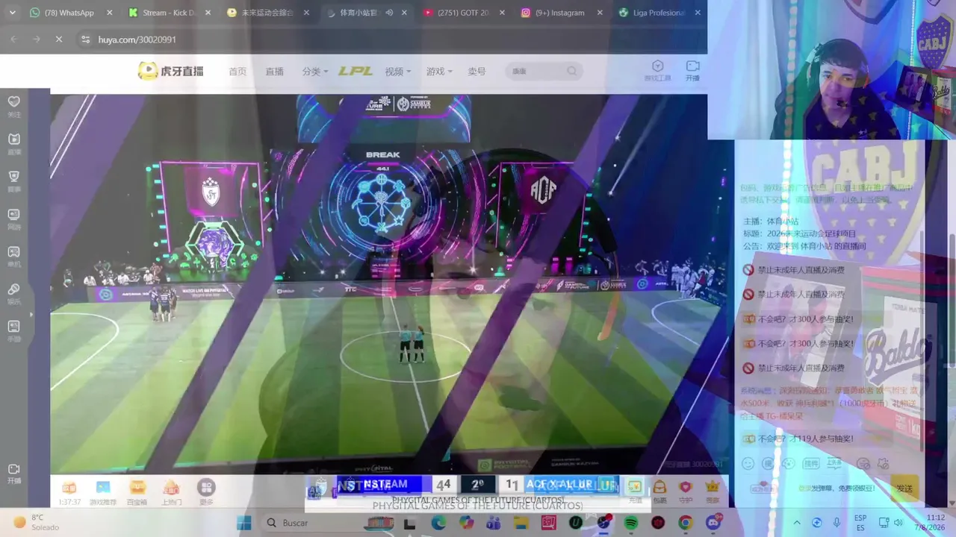Open Spotify from the taskbar
The width and height of the screenshot is (956, 537).
click(x=630, y=523)
